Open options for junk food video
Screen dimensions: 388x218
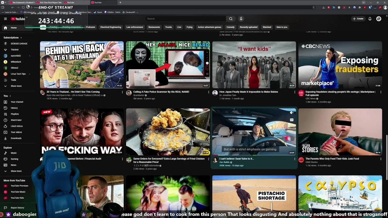coord(381,159)
